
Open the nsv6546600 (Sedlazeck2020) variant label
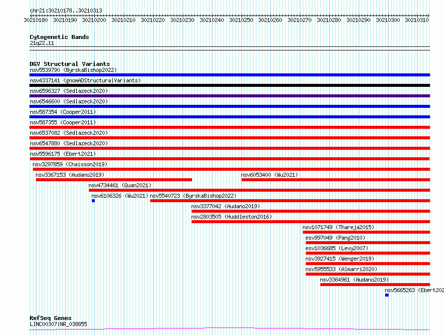pyautogui.click(x=69, y=101)
